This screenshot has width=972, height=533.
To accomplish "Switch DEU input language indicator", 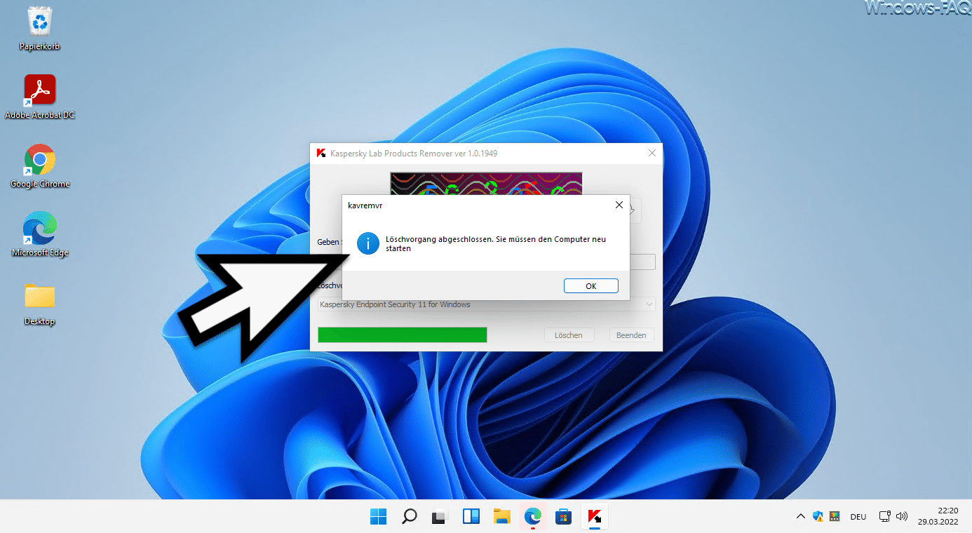I will (858, 517).
